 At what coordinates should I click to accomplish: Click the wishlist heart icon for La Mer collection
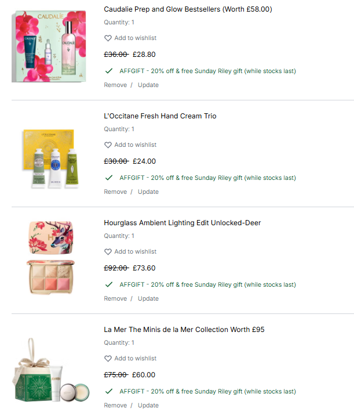(x=108, y=358)
